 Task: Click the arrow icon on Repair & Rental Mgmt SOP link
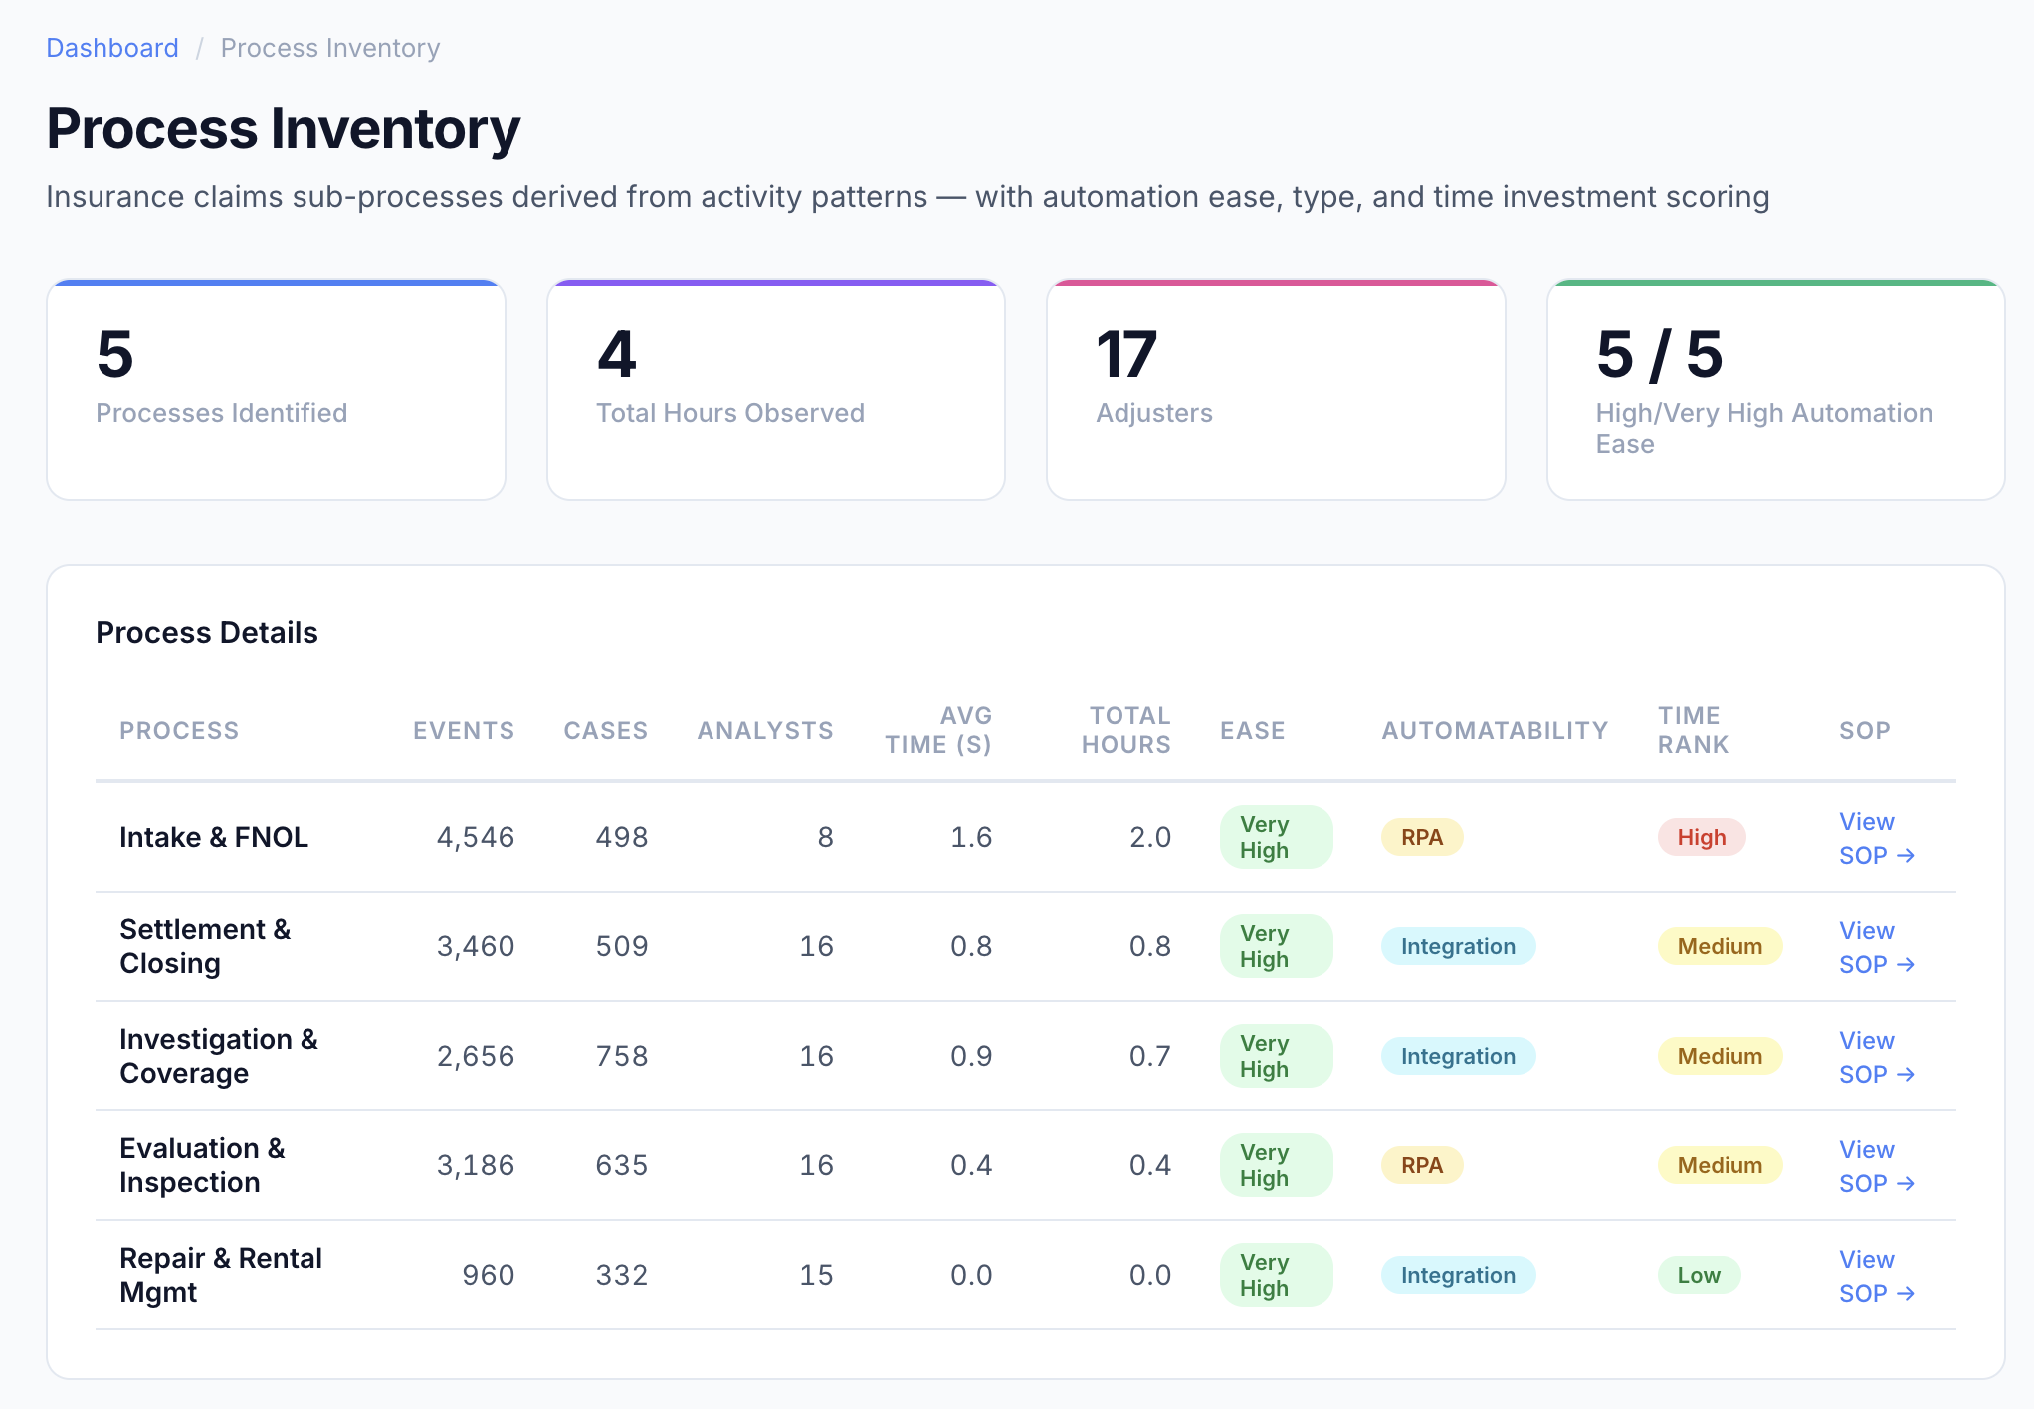click(1908, 1294)
